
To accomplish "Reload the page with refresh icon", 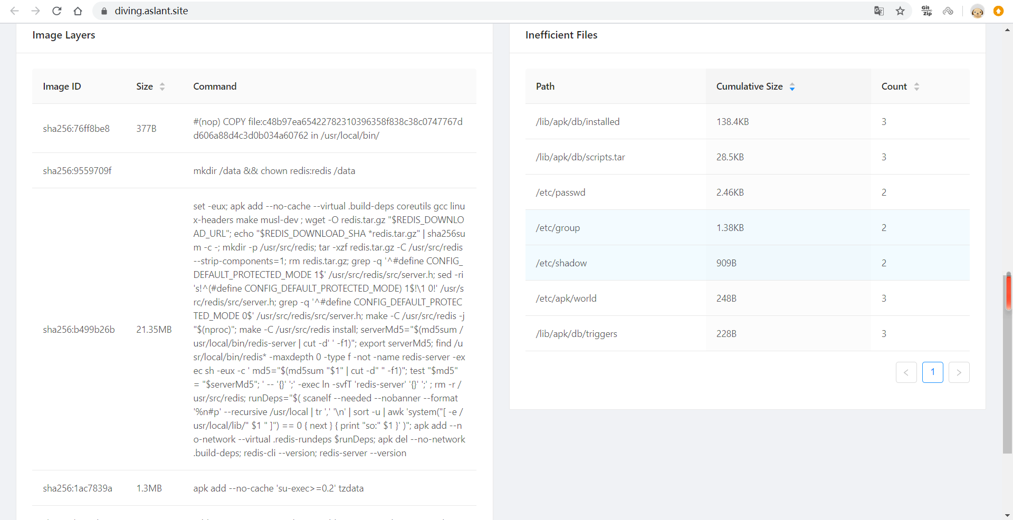I will tap(57, 11).
